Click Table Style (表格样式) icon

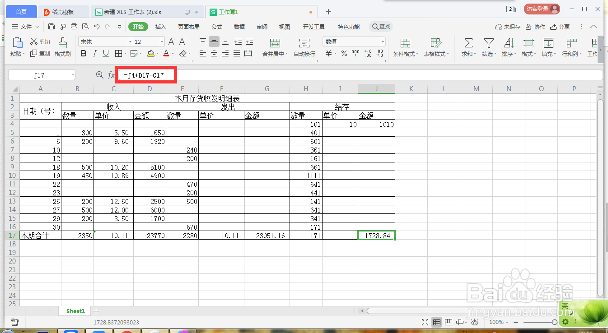tap(436, 43)
